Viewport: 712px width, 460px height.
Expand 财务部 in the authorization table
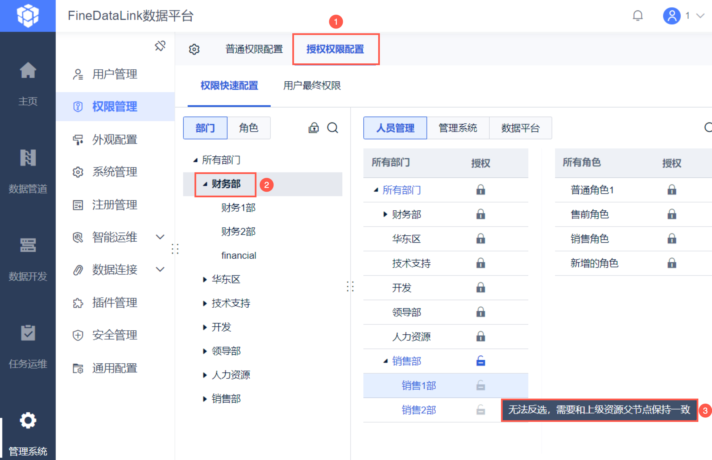pos(385,214)
